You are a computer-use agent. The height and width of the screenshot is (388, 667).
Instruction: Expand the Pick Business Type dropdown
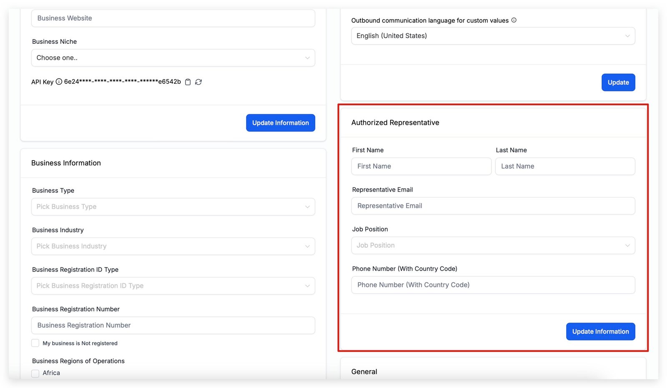coord(173,207)
